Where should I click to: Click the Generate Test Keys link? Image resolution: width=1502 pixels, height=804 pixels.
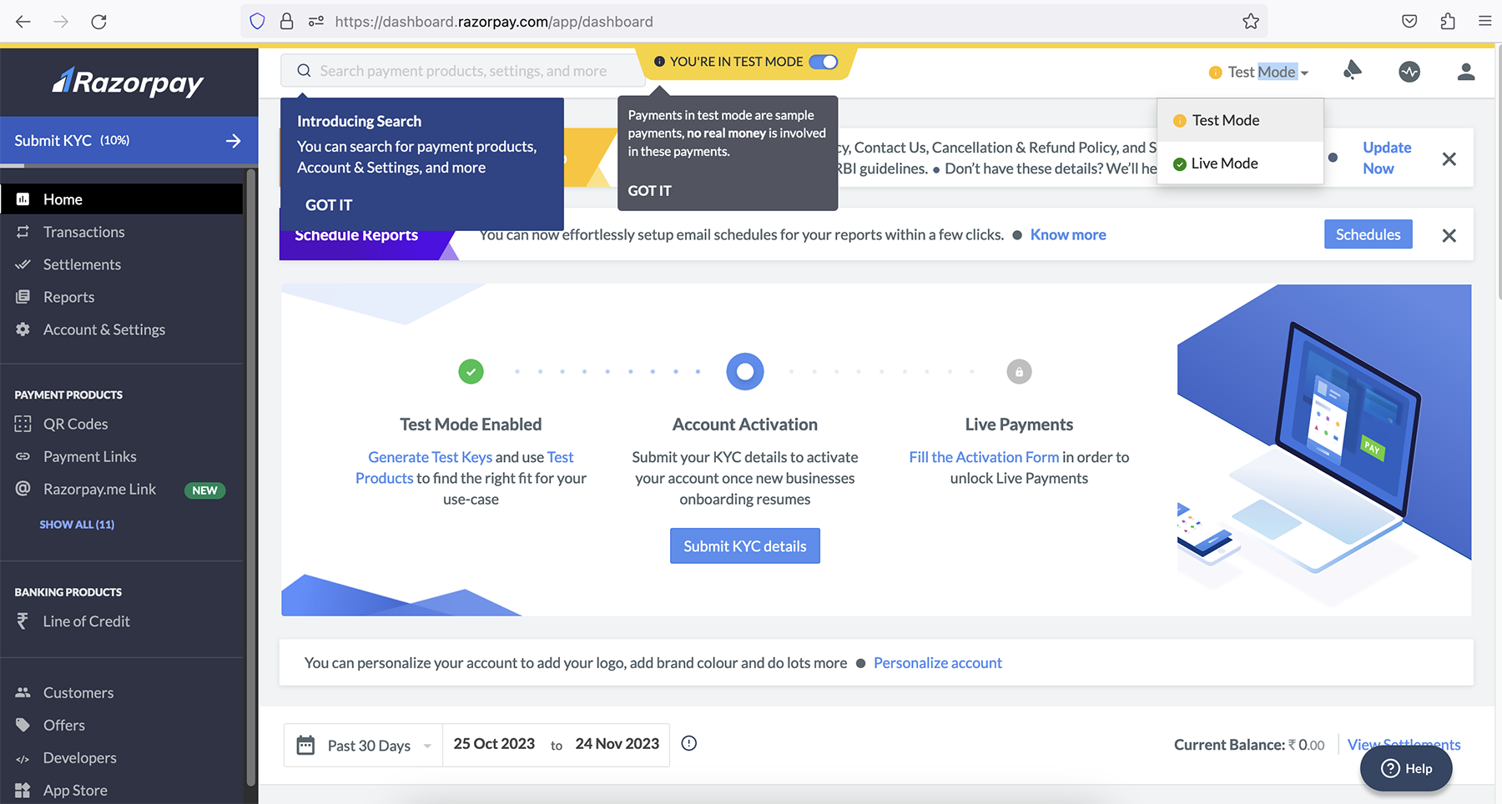430,457
